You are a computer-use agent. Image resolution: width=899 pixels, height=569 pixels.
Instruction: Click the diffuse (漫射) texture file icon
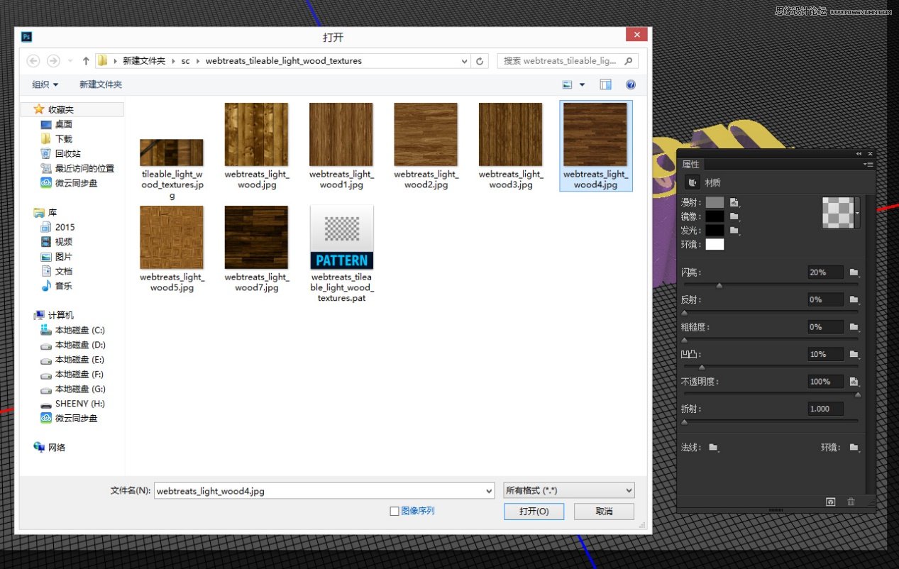click(x=734, y=203)
